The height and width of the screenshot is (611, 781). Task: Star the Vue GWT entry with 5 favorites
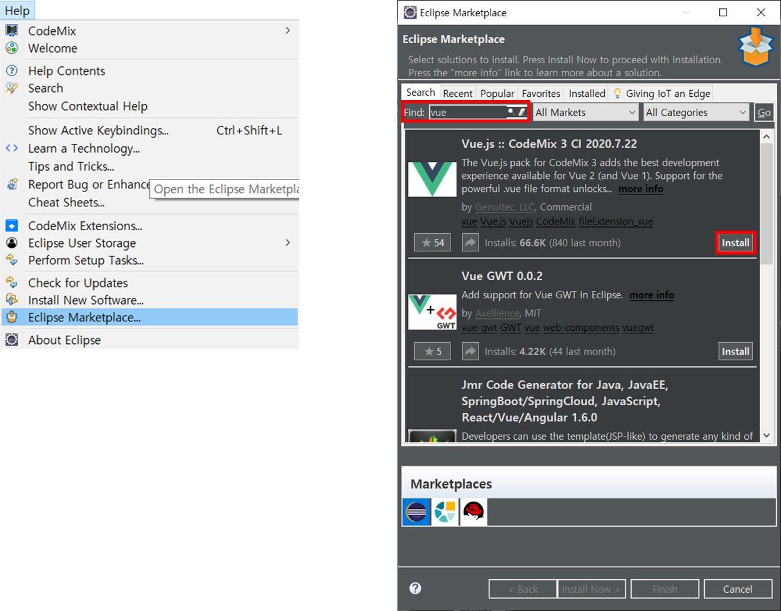[432, 351]
